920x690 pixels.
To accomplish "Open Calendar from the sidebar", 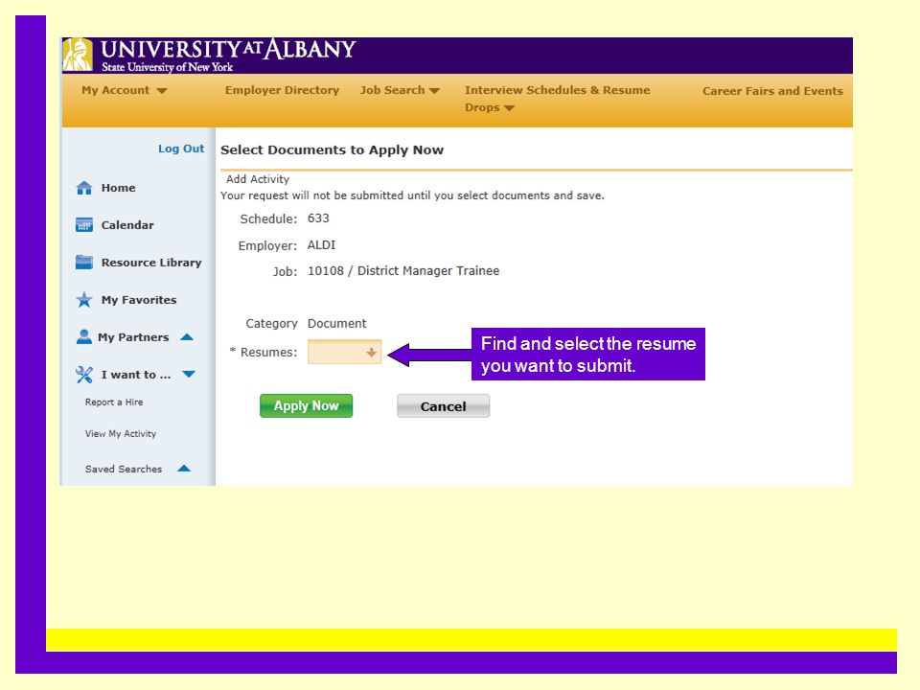I will (127, 225).
